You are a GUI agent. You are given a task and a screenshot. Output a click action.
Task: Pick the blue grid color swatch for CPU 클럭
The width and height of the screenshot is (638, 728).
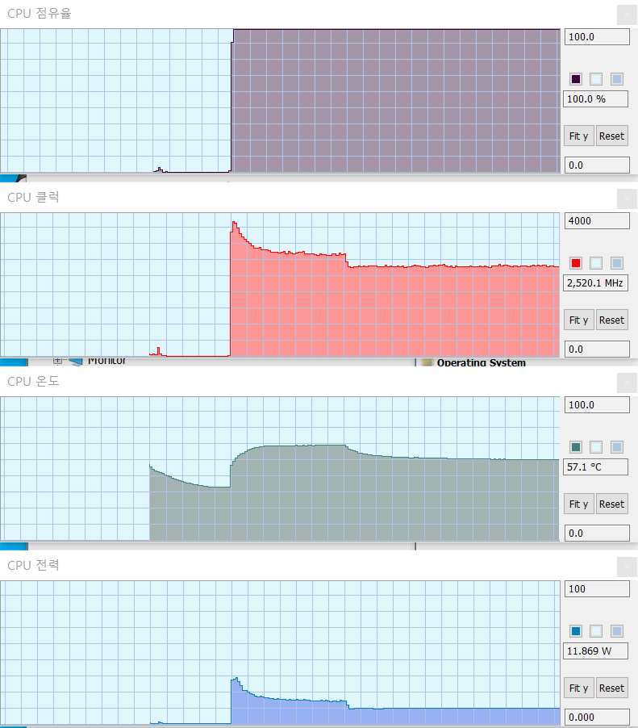click(617, 263)
